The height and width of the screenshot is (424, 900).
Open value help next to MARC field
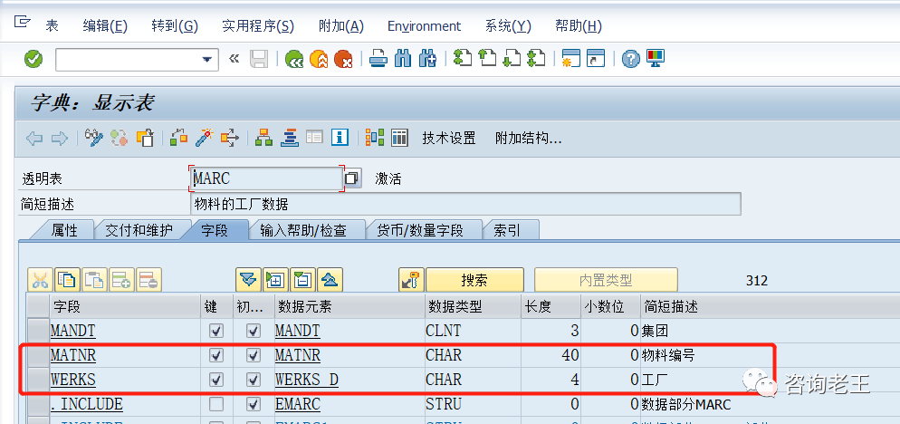pyautogui.click(x=352, y=178)
